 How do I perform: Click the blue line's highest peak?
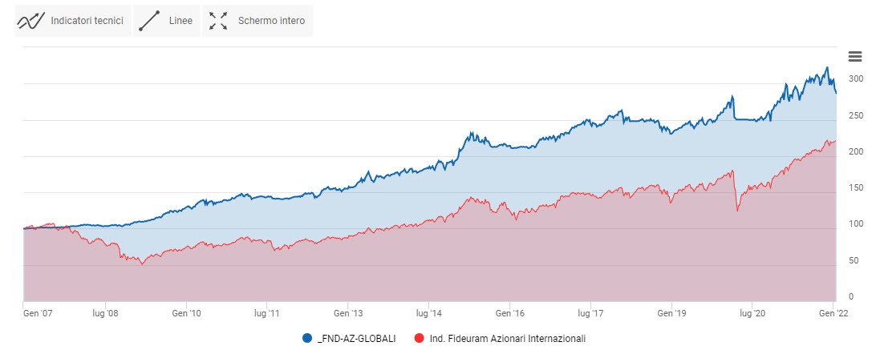tap(827, 67)
